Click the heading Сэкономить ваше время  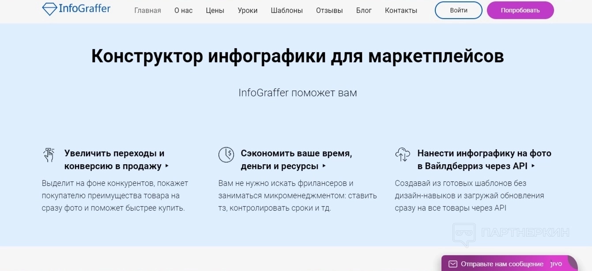point(296,160)
